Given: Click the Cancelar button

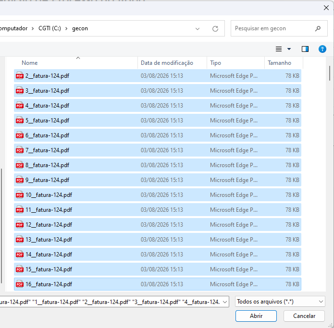Looking at the screenshot, I should pyautogui.click(x=304, y=316).
